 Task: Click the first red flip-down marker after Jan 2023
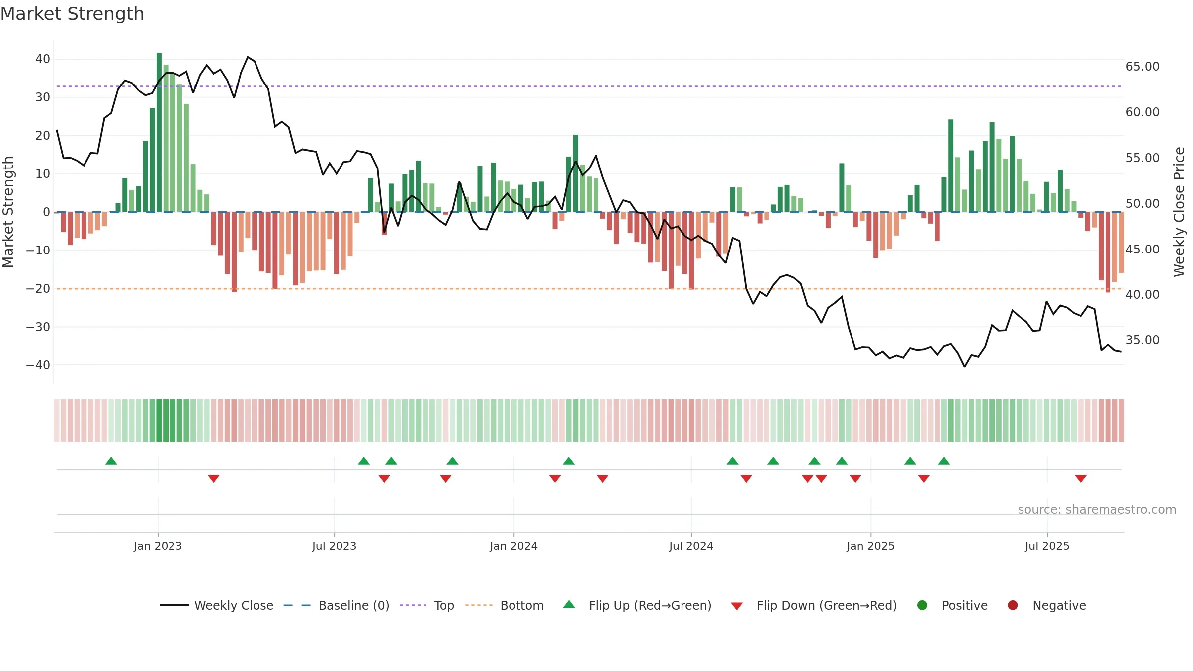[214, 478]
